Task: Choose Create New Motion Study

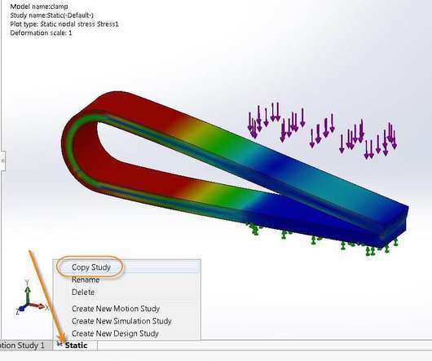Action: (116, 308)
